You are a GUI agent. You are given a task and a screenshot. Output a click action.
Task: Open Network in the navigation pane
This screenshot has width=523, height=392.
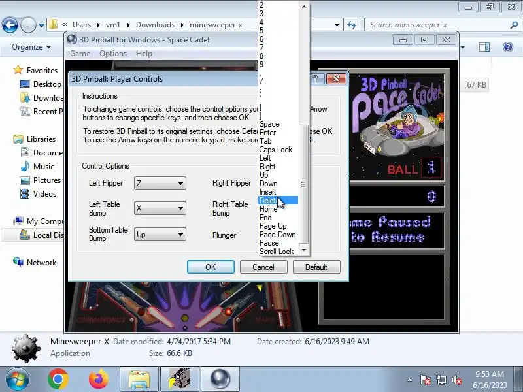[35, 263]
